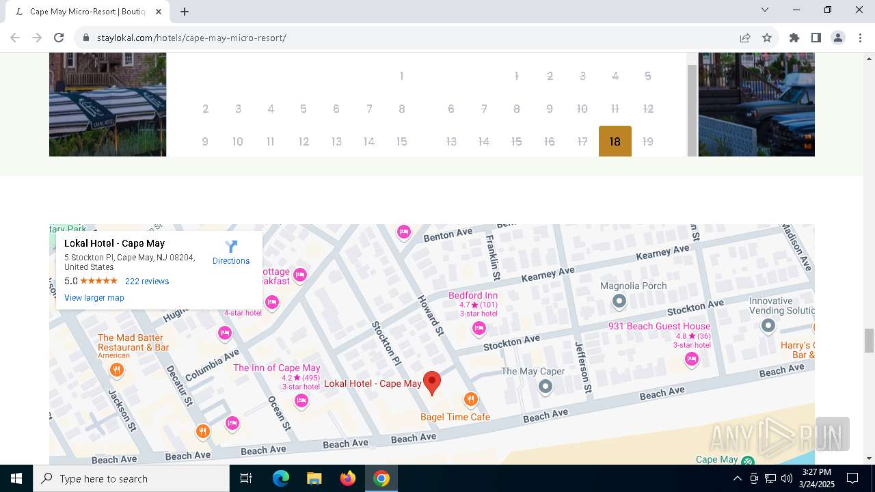Click the Bedford Inn hotel marker
This screenshot has height=492, width=875.
point(479,329)
